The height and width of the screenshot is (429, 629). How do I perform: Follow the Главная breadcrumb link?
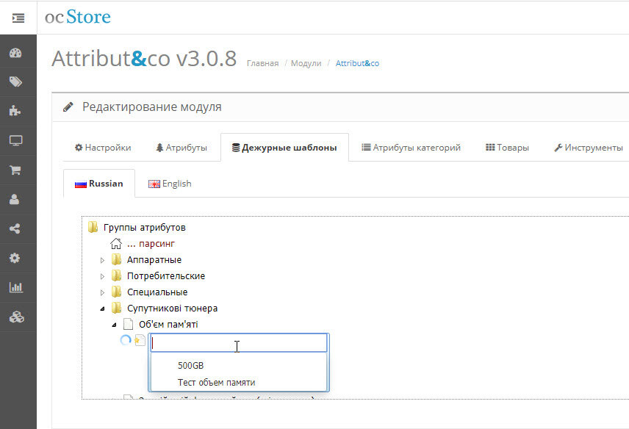point(263,63)
